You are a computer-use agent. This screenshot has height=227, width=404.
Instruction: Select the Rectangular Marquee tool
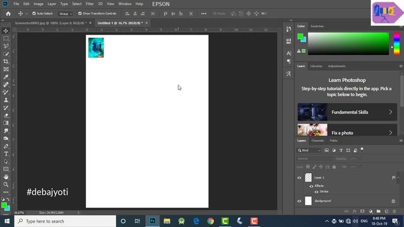[6, 38]
